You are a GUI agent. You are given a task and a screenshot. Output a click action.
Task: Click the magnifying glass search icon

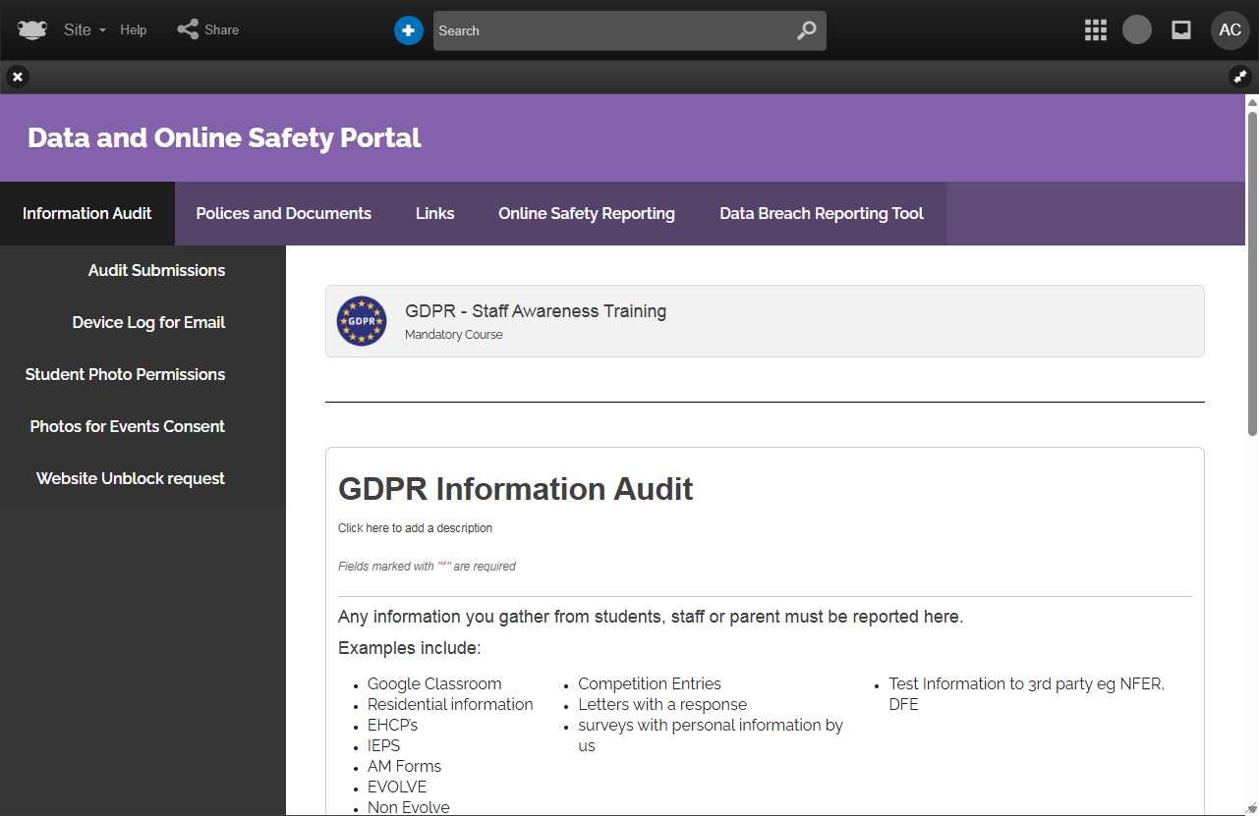pyautogui.click(x=806, y=30)
